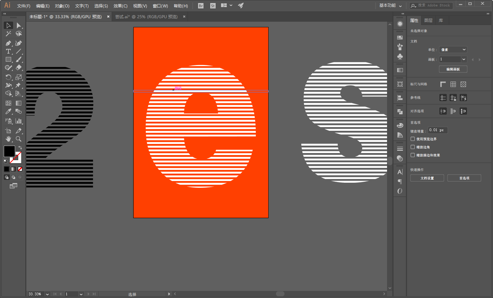
Task: Open the 窗口(W) menu
Action: 160,6
